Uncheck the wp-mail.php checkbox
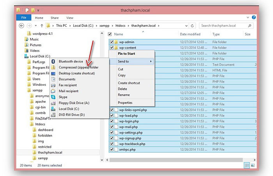Image resolution: width=273 pixels, height=176 pixels. pyautogui.click(x=112, y=127)
